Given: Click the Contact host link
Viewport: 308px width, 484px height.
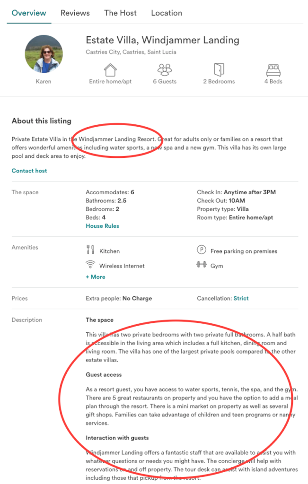Looking at the screenshot, I should click(x=29, y=170).
